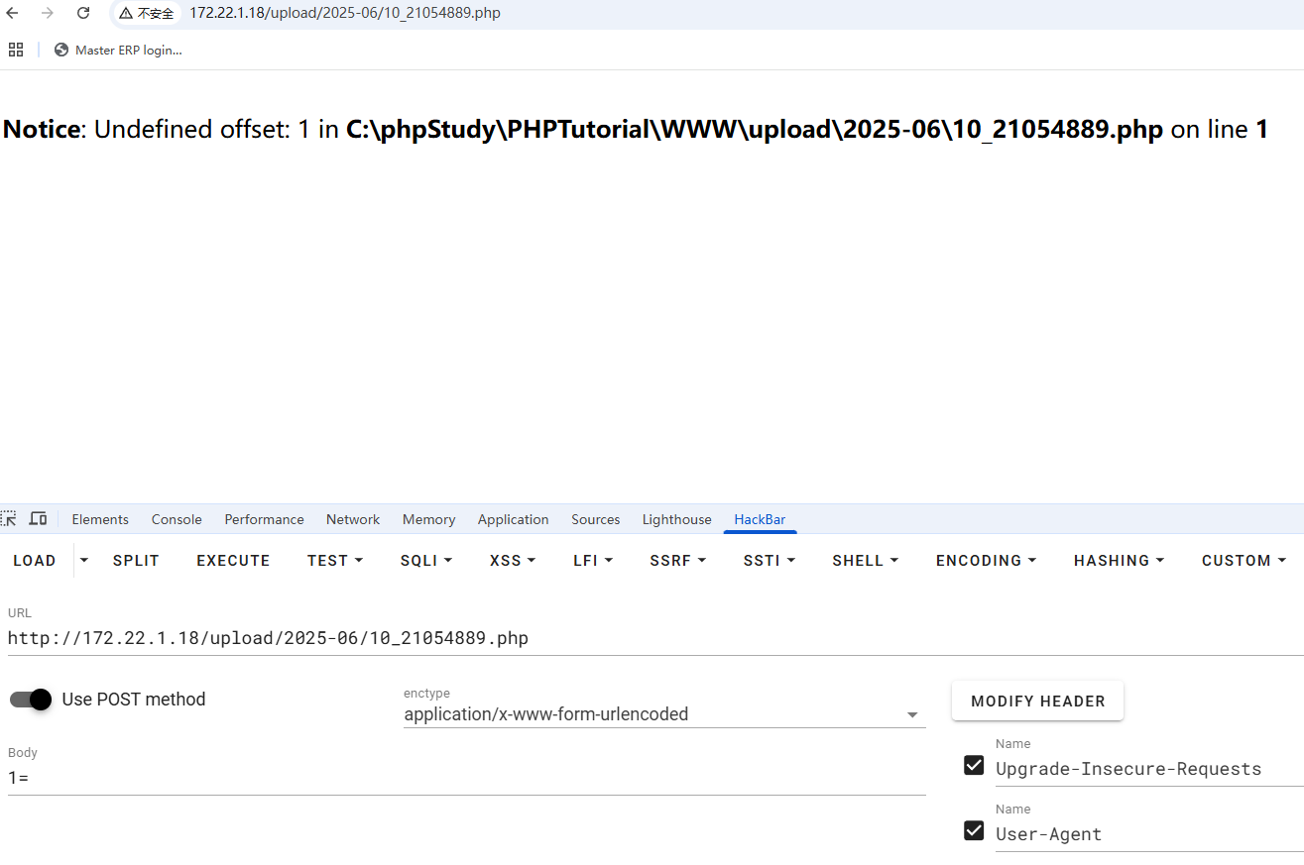Click the browser forward arrow

48,13
